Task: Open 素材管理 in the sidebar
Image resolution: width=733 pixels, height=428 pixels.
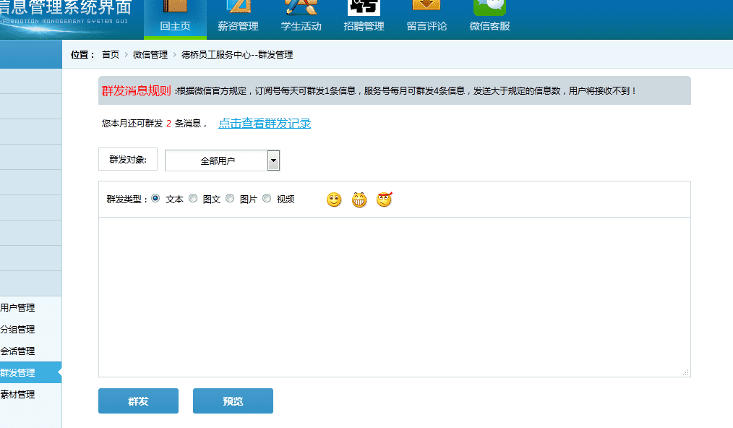Action: [x=18, y=395]
